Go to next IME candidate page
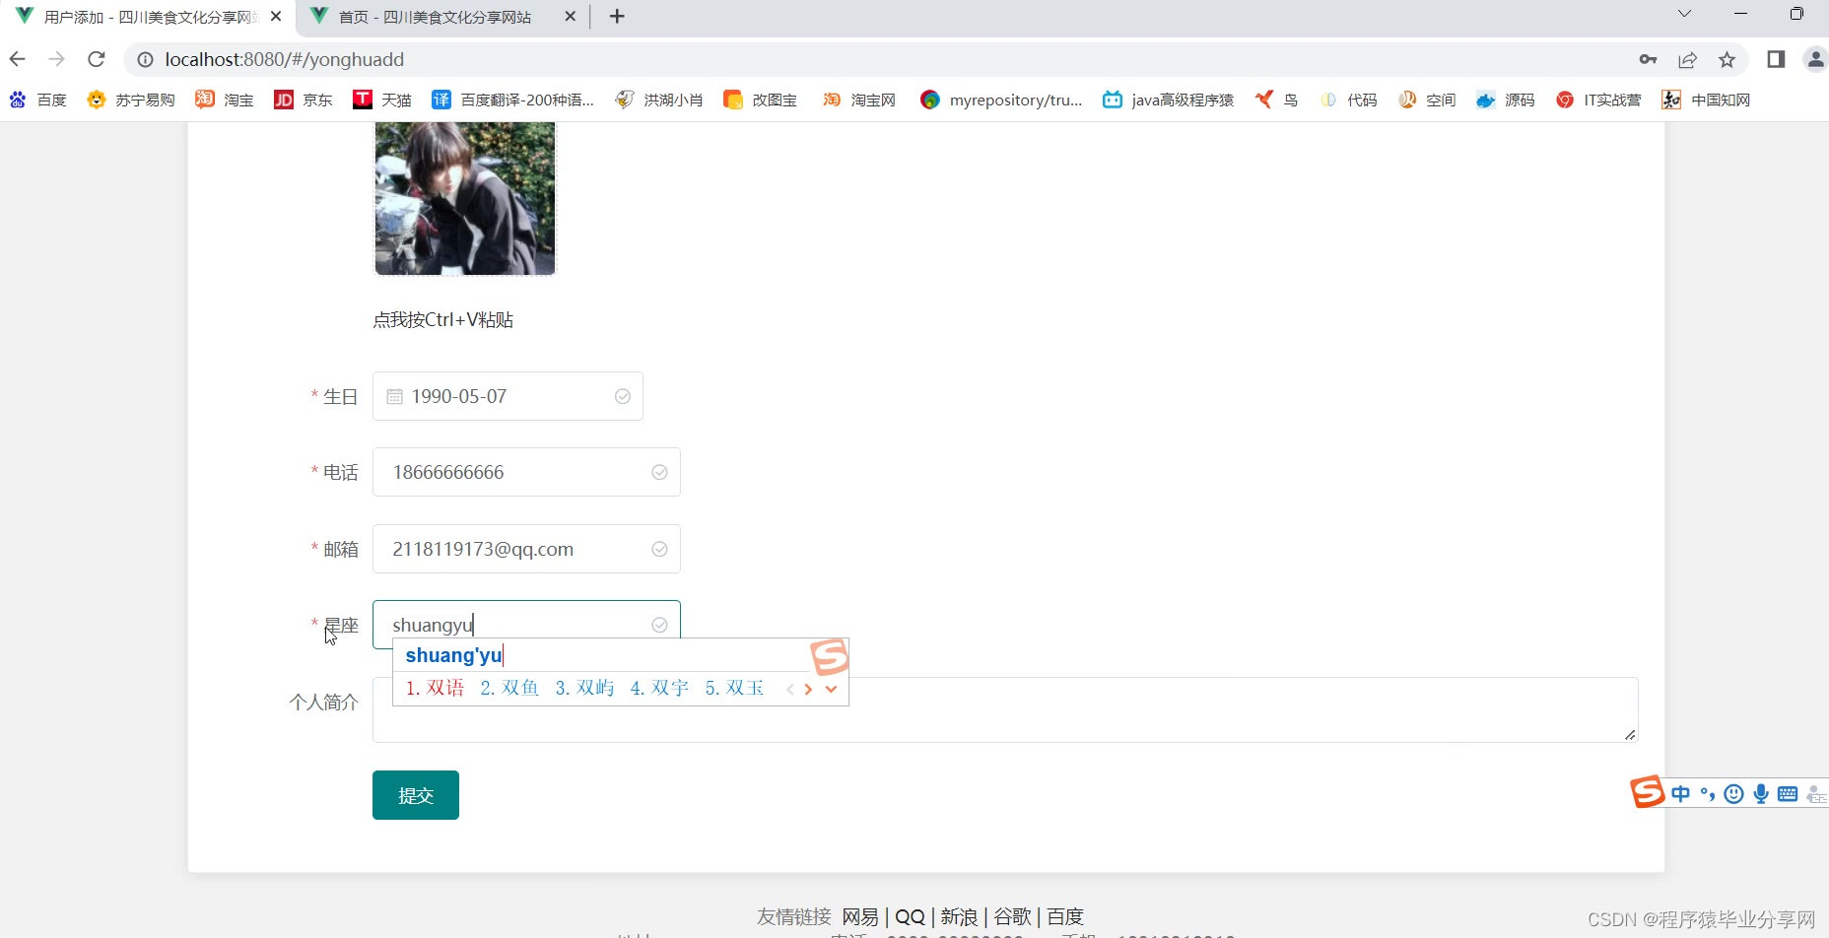The image size is (1829, 938). click(808, 689)
